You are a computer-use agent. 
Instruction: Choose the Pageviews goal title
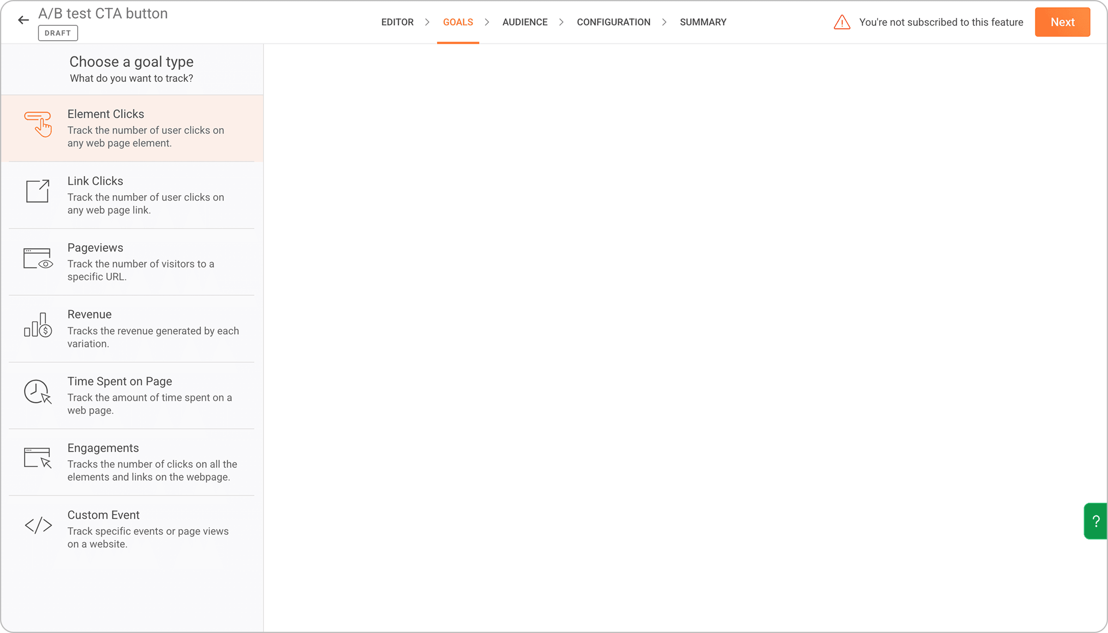(95, 248)
